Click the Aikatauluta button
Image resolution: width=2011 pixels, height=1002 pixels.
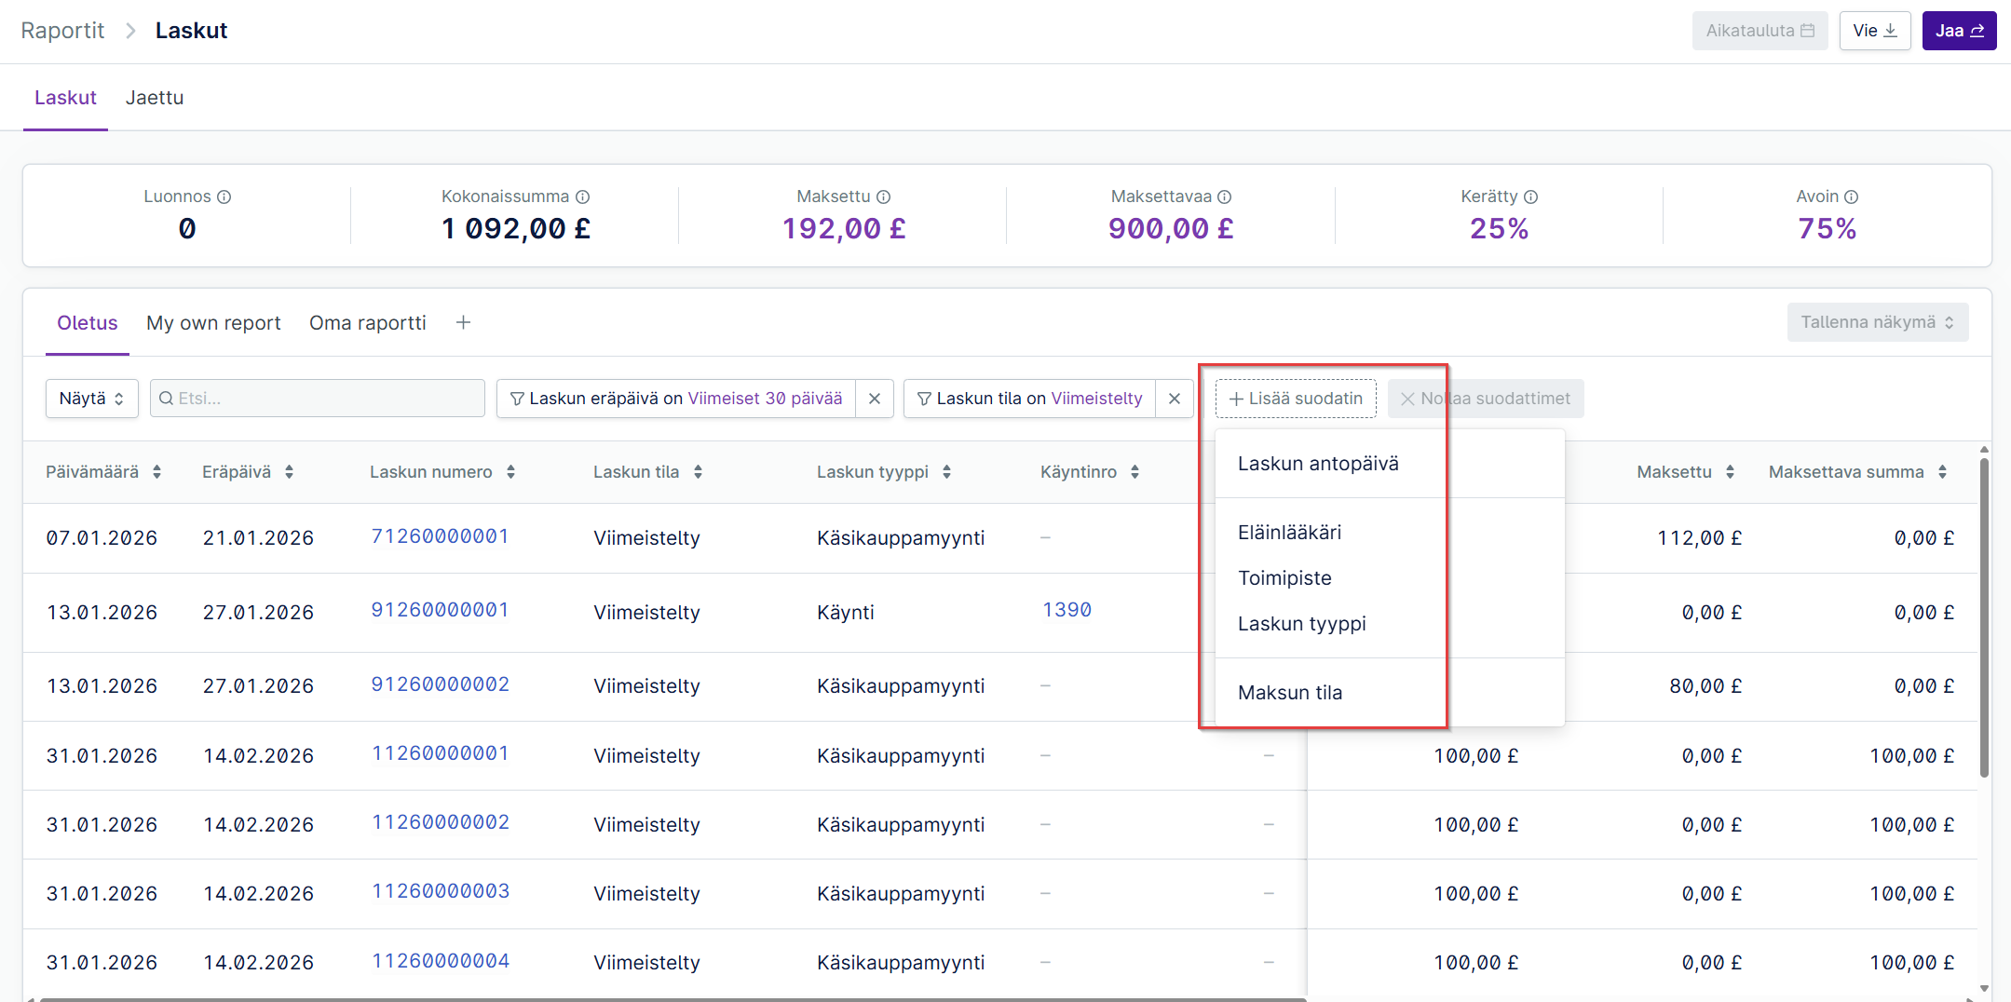[1760, 31]
